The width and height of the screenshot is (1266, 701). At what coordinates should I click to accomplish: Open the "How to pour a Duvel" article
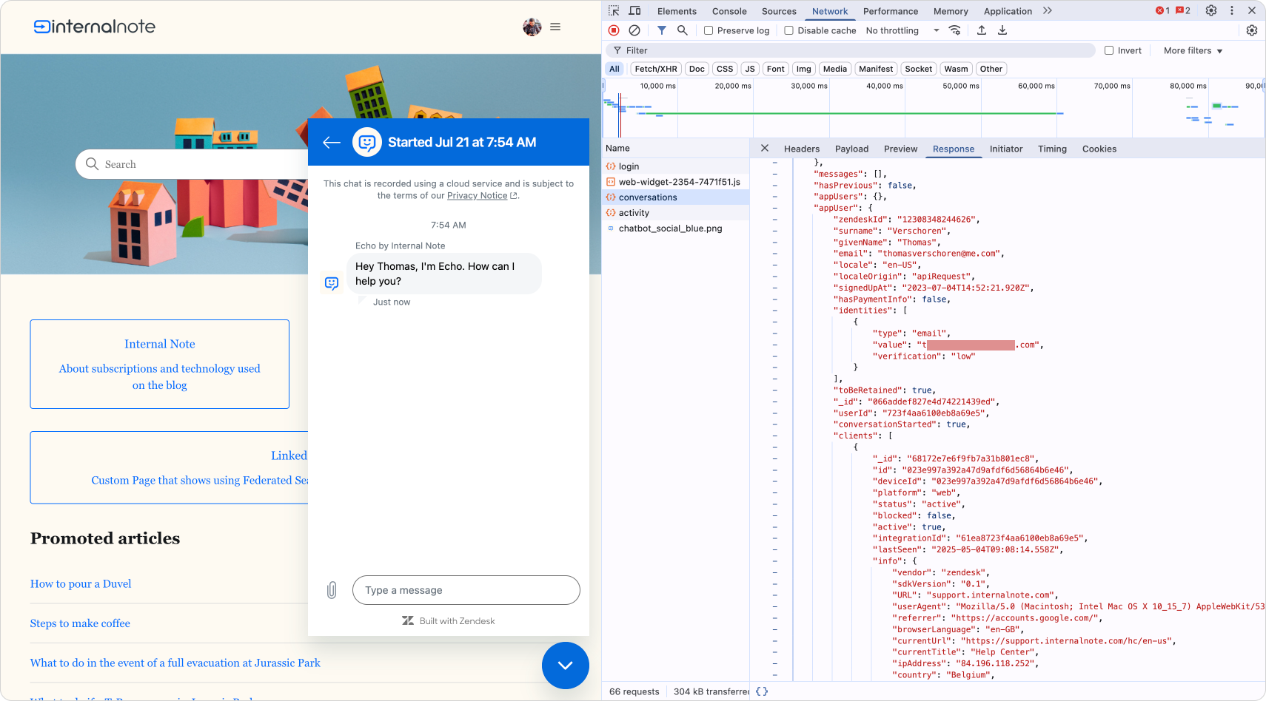click(81, 583)
